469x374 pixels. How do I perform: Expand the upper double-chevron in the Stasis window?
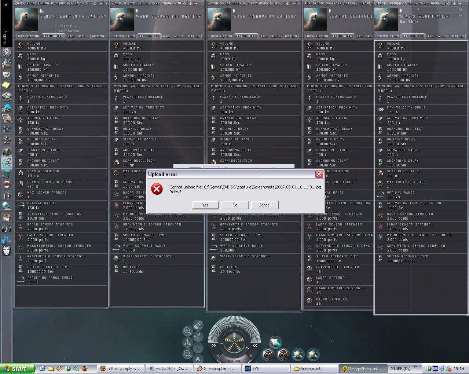point(461,9)
